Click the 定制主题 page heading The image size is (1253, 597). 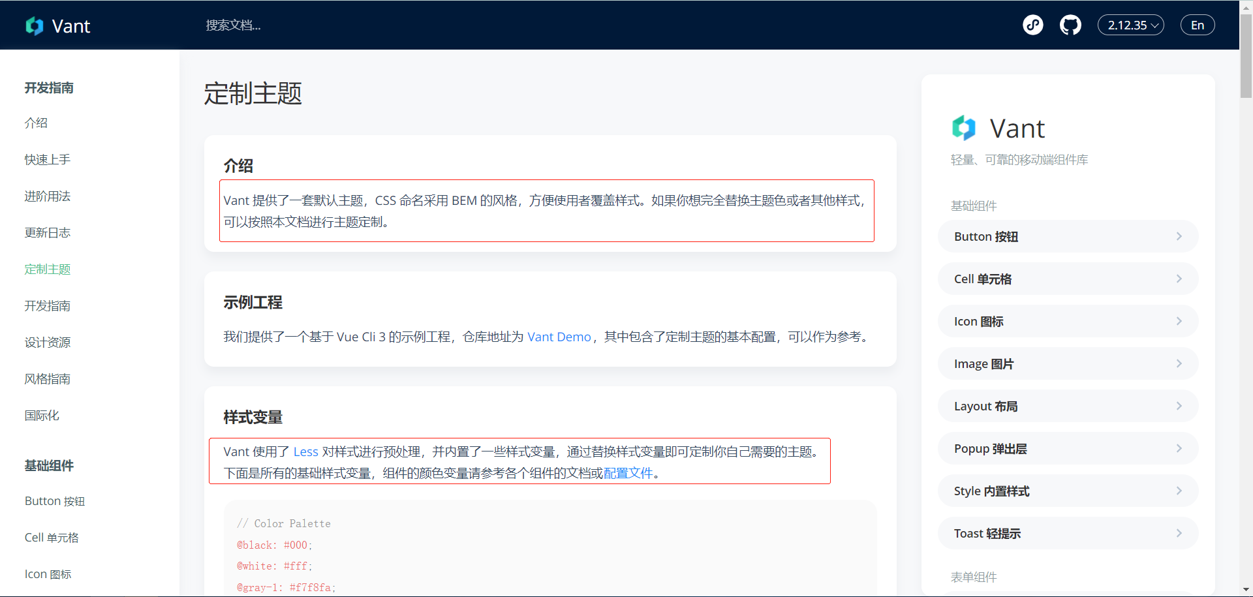(253, 93)
